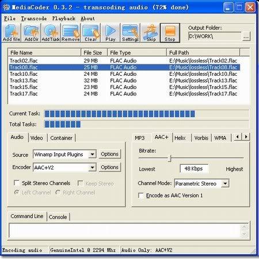This screenshot has height=259, width=259.
Task: Click the Add Track disc icon
Action: coord(51,33)
